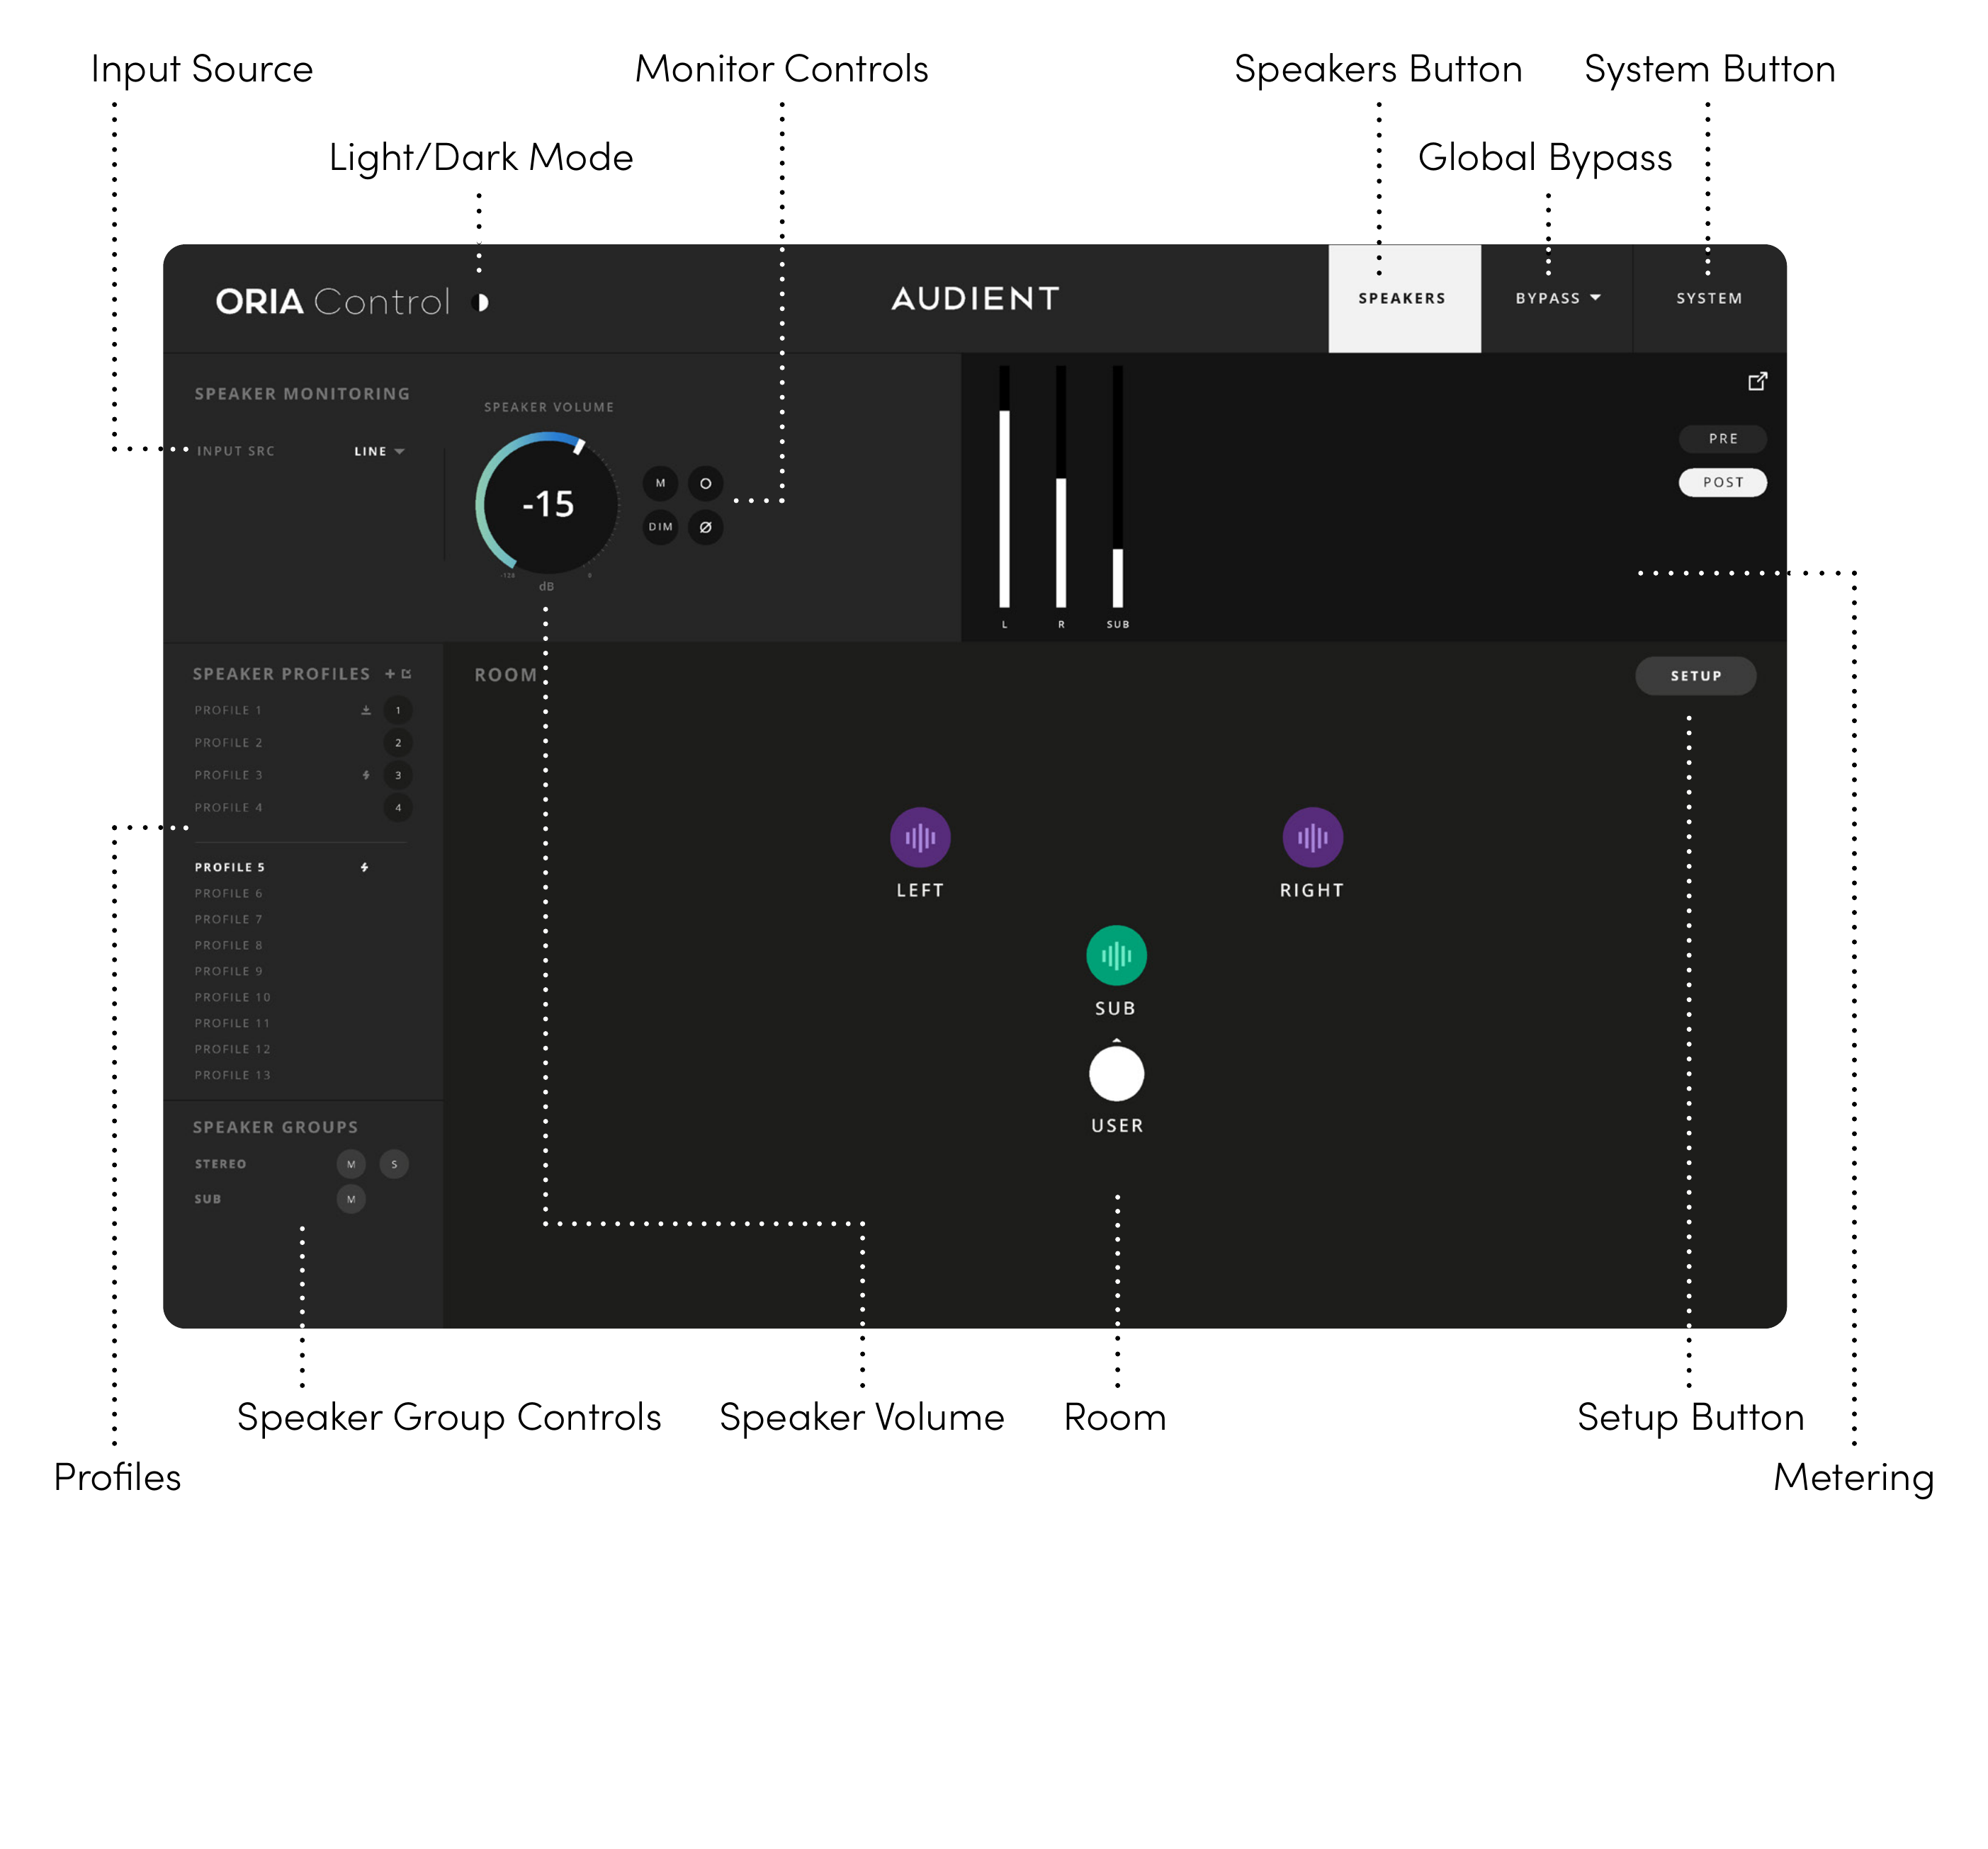Select PROFILE 8 in the list
Viewport: 1988px width, 1849px height.
(x=229, y=945)
